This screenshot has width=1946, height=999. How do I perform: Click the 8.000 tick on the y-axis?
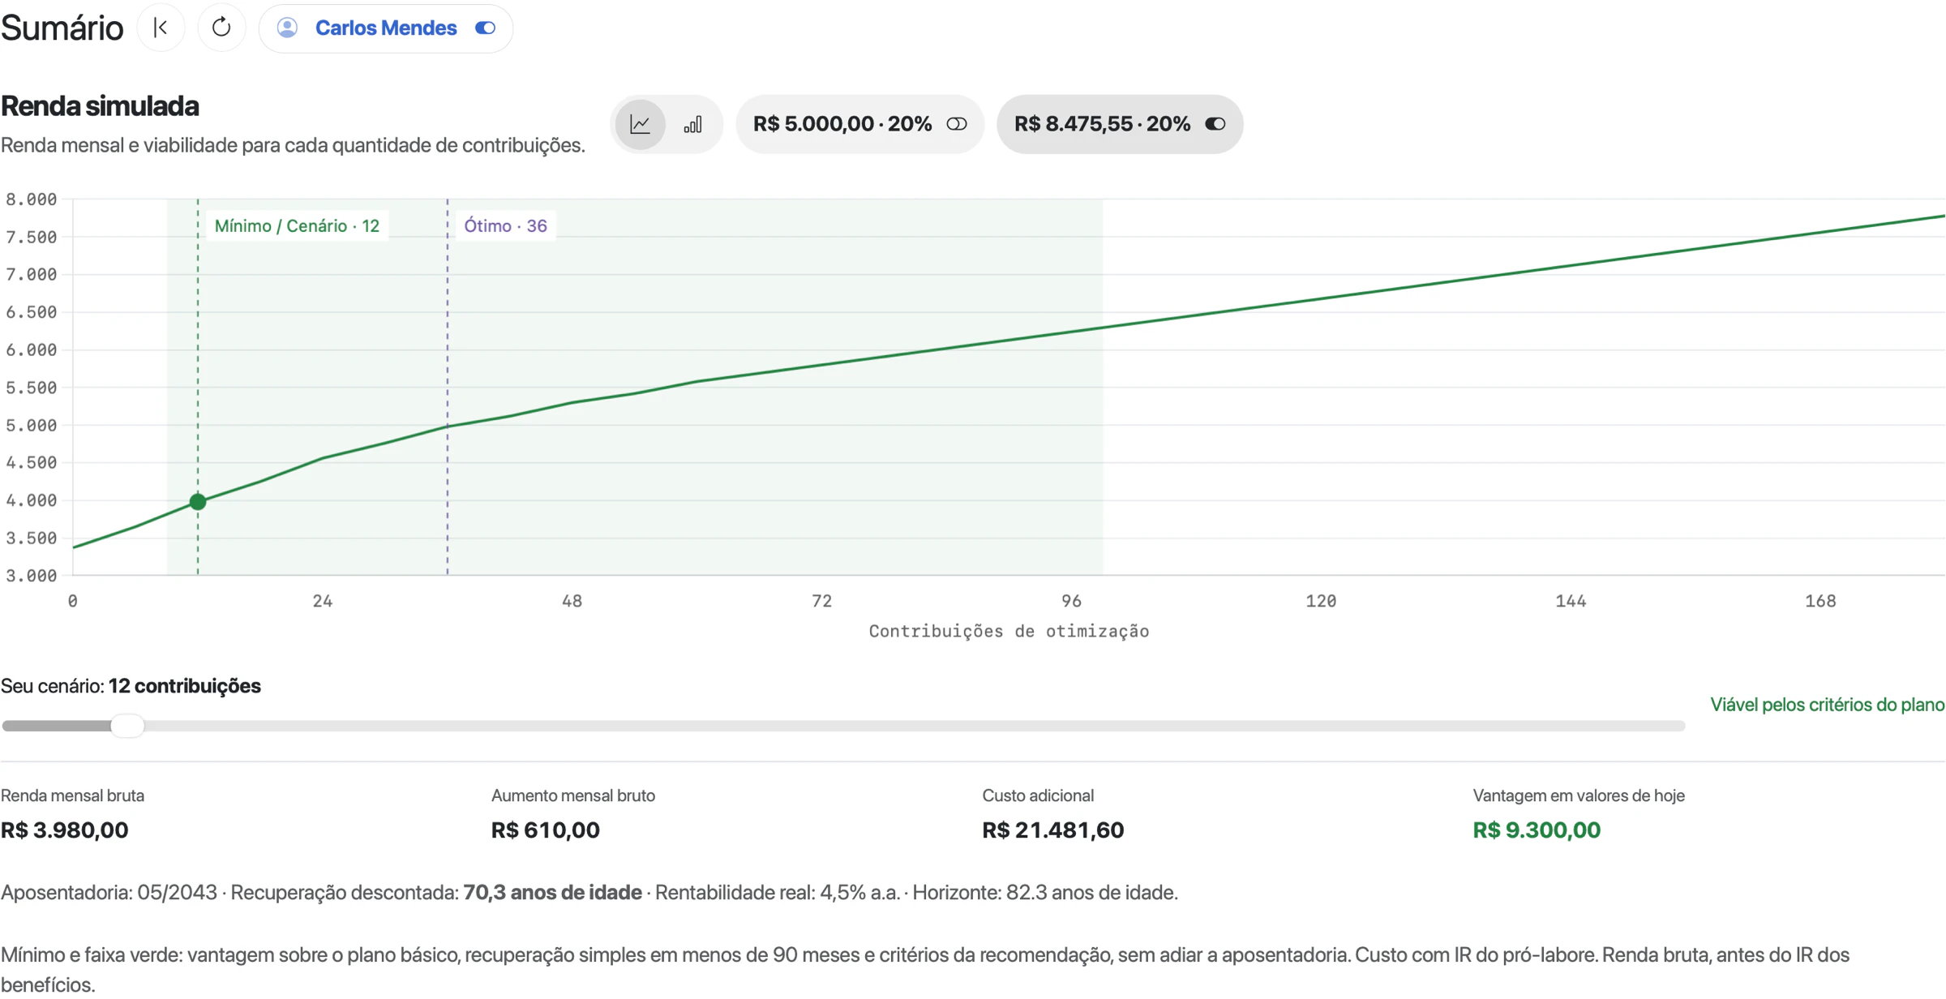[31, 199]
